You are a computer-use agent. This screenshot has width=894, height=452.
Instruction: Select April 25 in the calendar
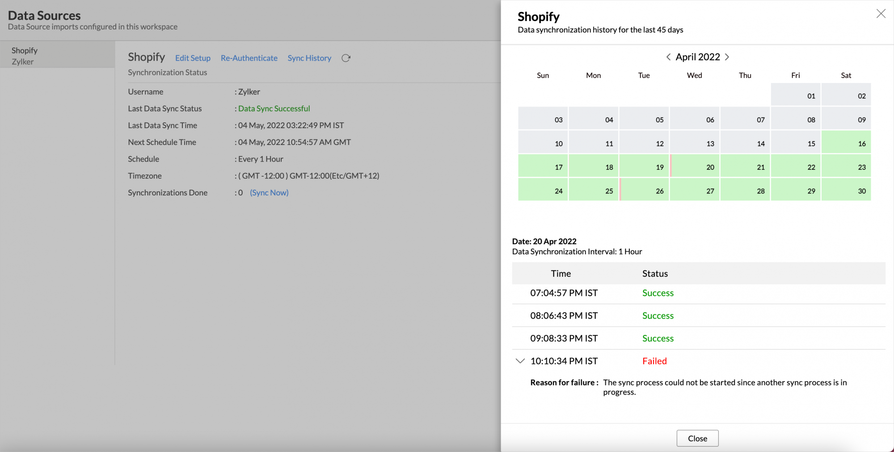594,189
